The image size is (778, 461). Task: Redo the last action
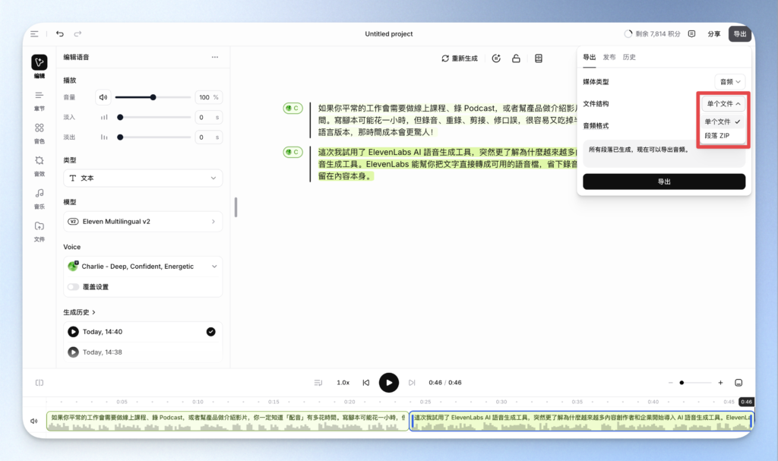tap(78, 33)
